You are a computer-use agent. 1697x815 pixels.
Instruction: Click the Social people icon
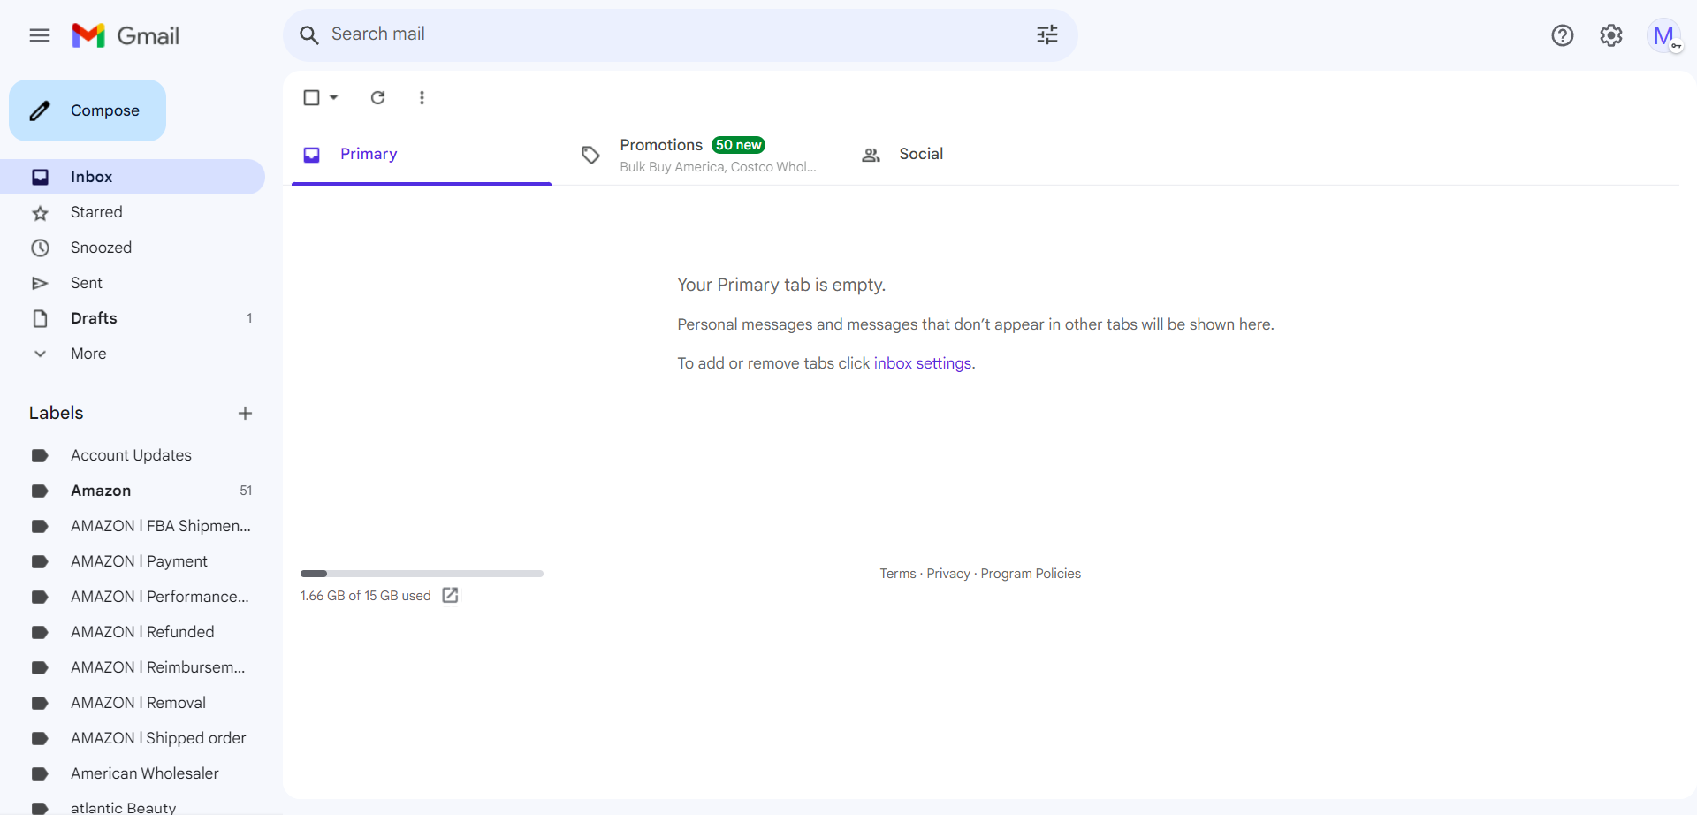871,155
